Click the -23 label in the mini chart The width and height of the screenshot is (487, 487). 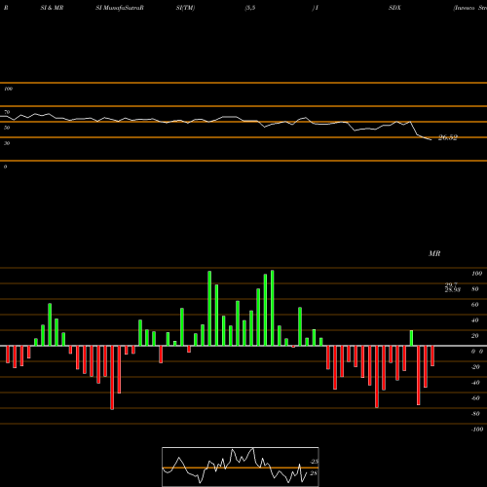314,462
